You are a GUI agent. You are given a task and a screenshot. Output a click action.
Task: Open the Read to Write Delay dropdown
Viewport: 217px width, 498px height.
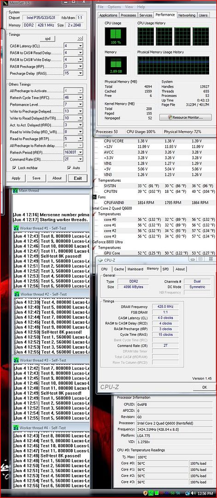(x=80, y=132)
